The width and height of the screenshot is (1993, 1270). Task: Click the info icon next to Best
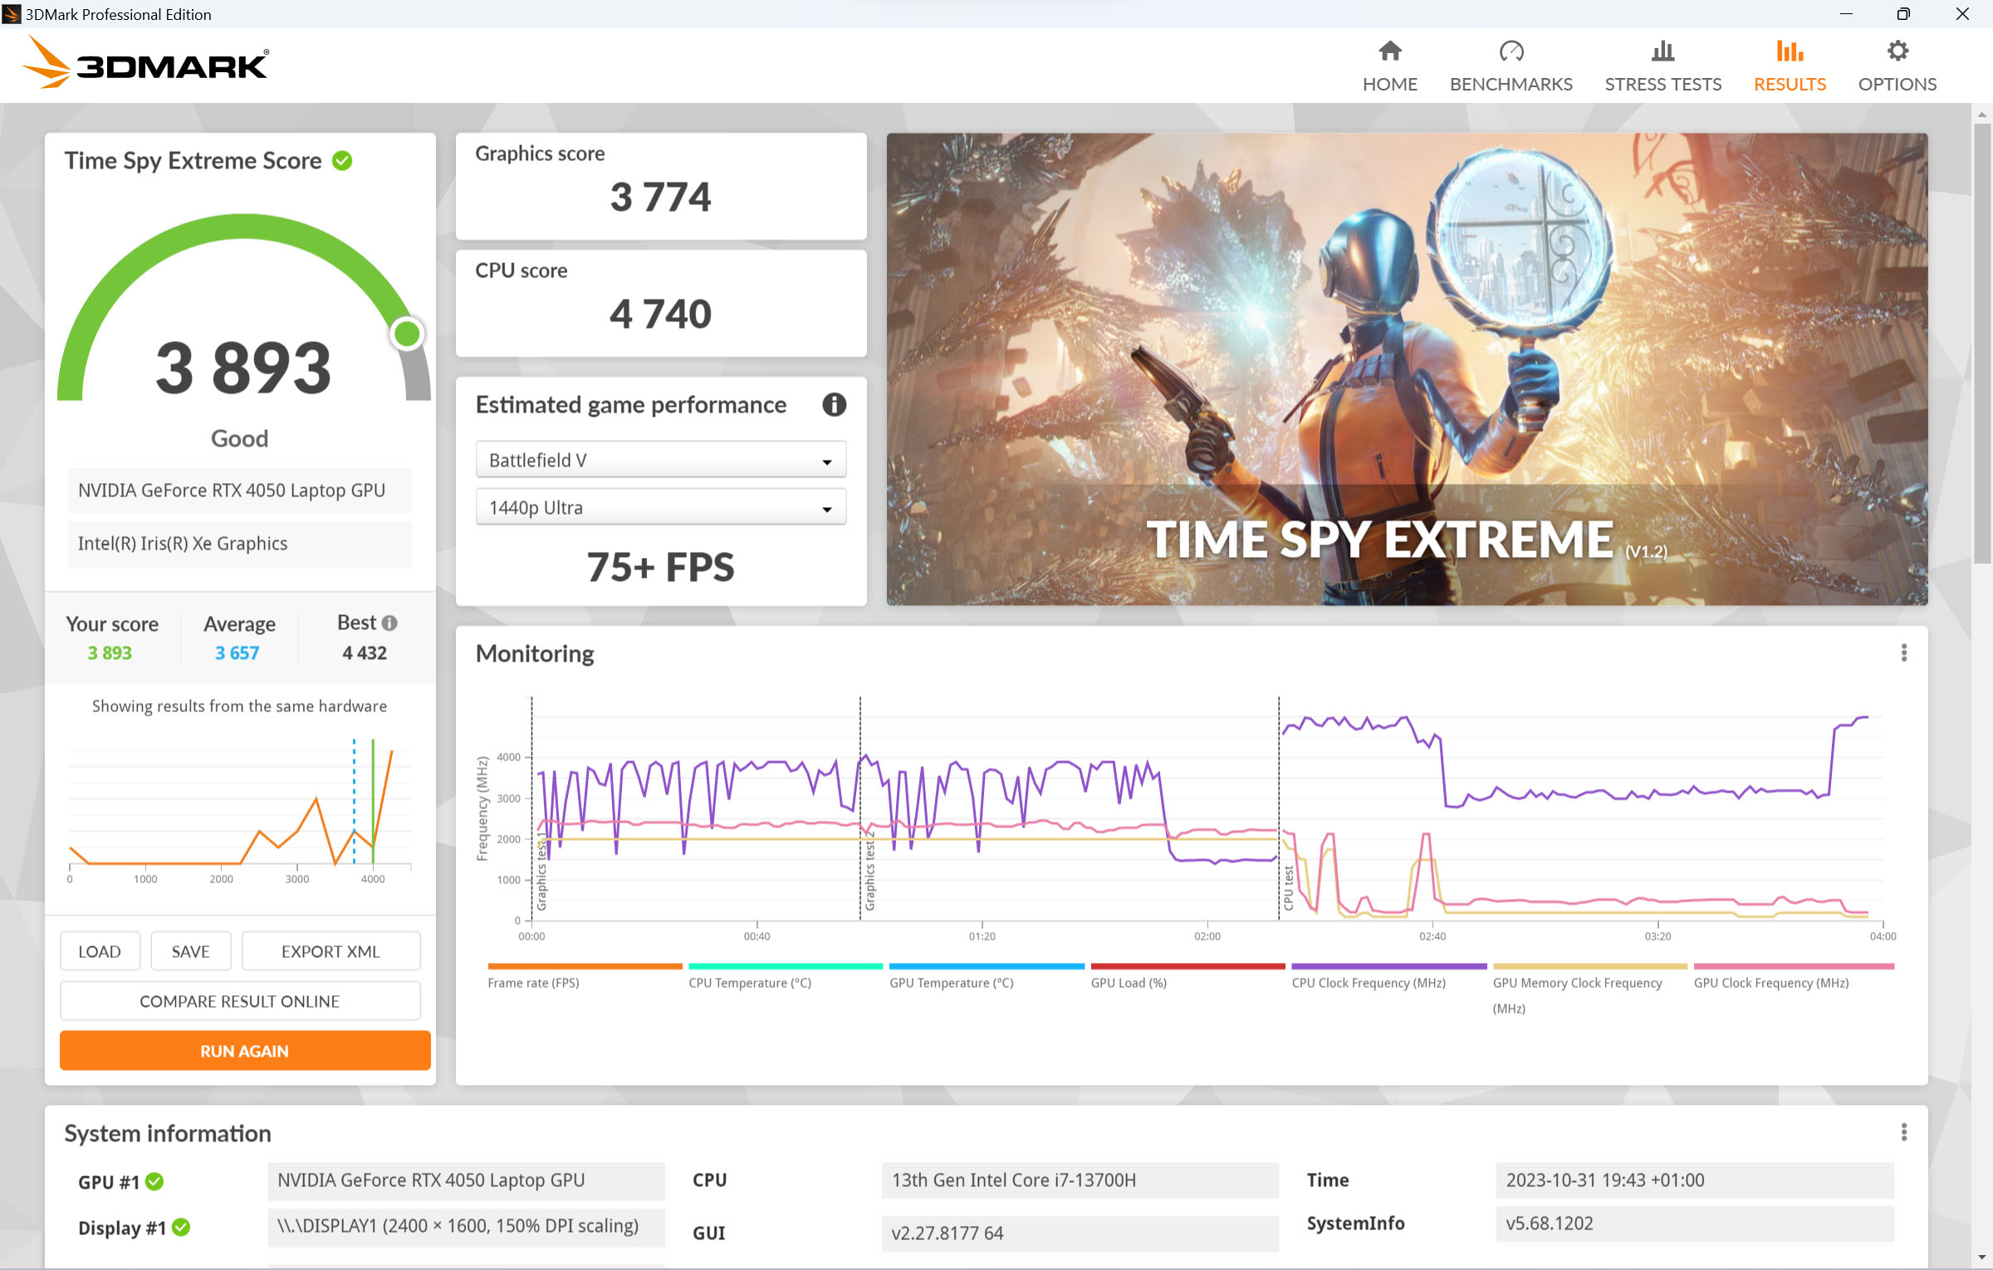tap(389, 623)
